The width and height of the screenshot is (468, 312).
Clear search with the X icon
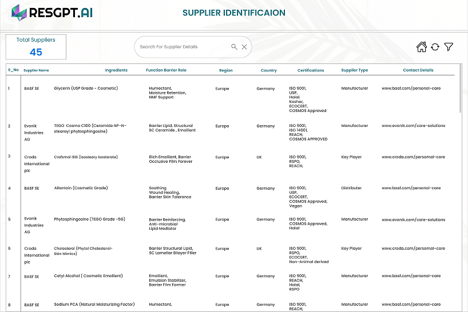[x=244, y=47]
